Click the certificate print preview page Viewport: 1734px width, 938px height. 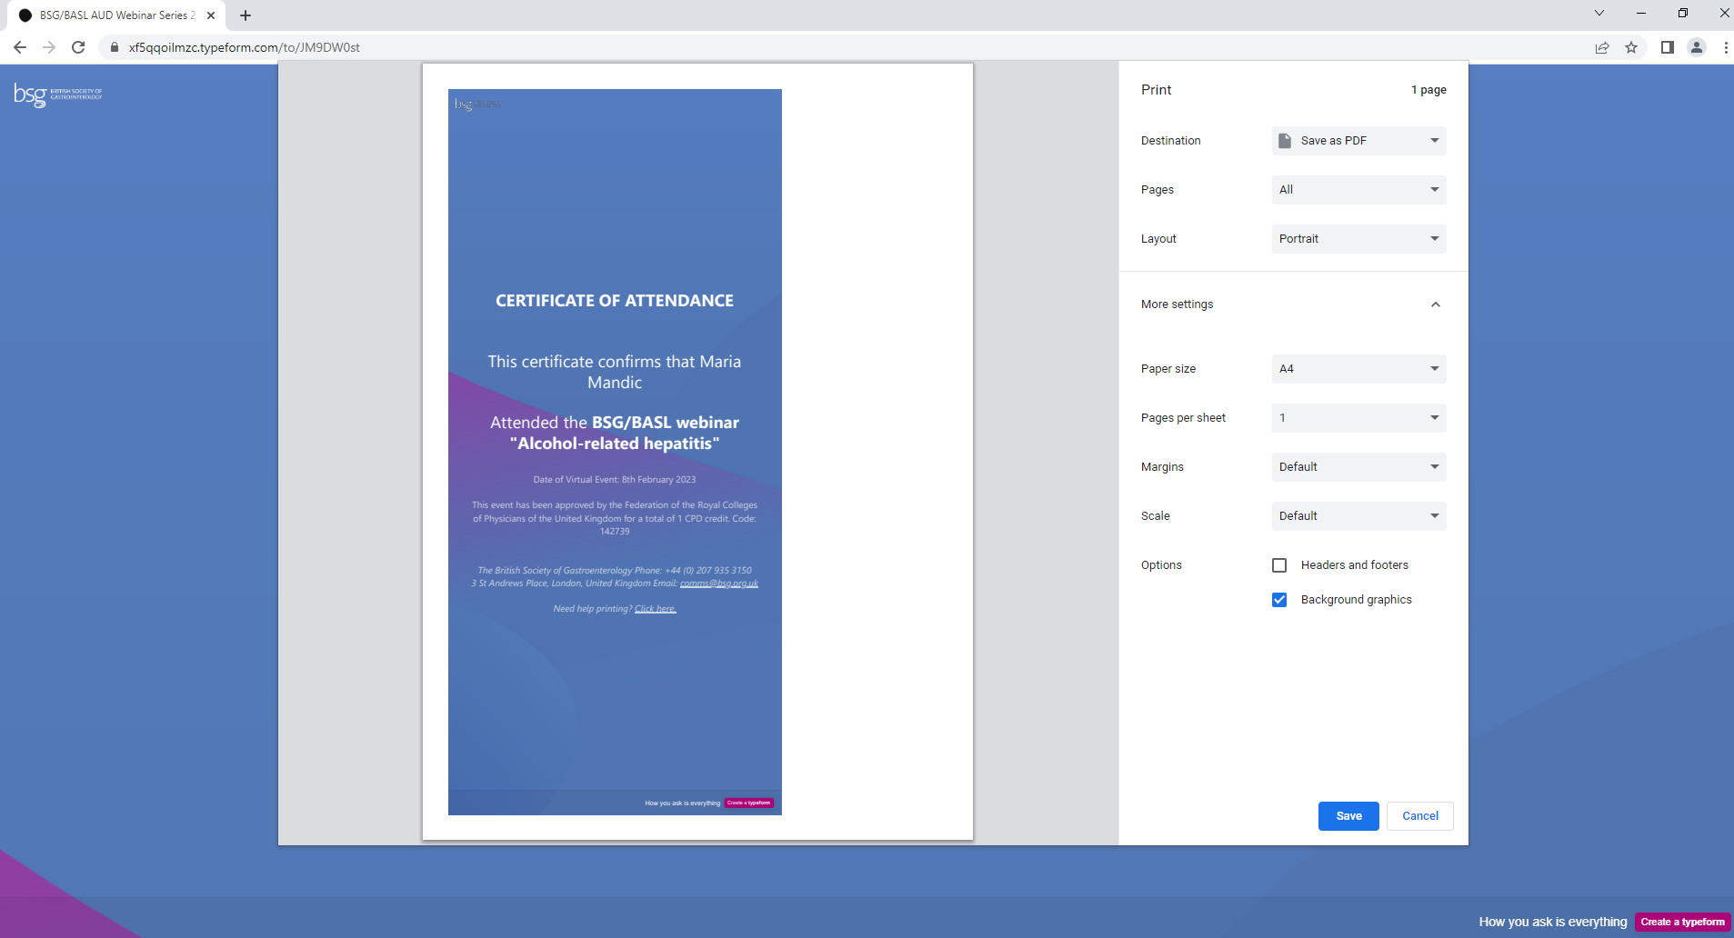pyautogui.click(x=697, y=452)
